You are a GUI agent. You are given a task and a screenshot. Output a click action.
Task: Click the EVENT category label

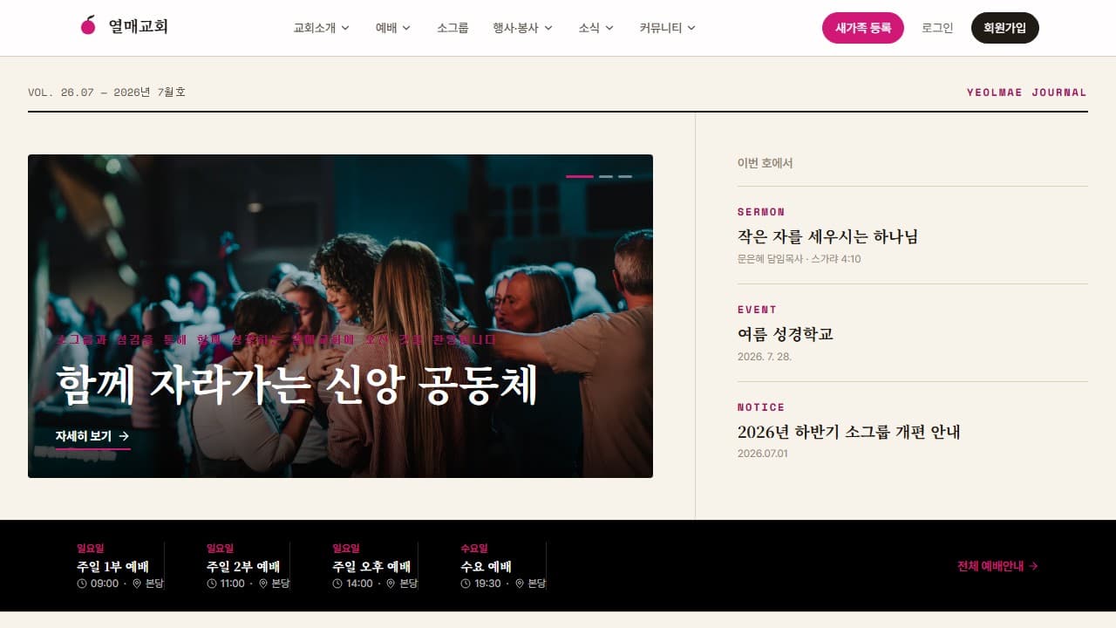[757, 310]
